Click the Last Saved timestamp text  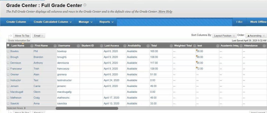249,41
